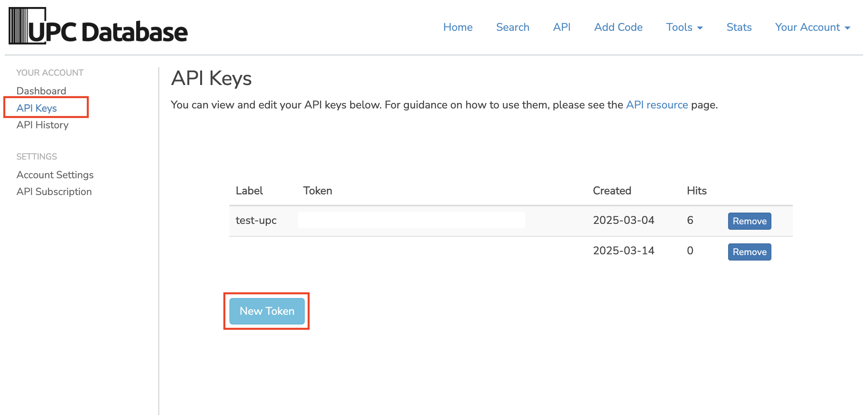Open API Subscription settings
The width and height of the screenshot is (867, 415).
pyautogui.click(x=54, y=192)
